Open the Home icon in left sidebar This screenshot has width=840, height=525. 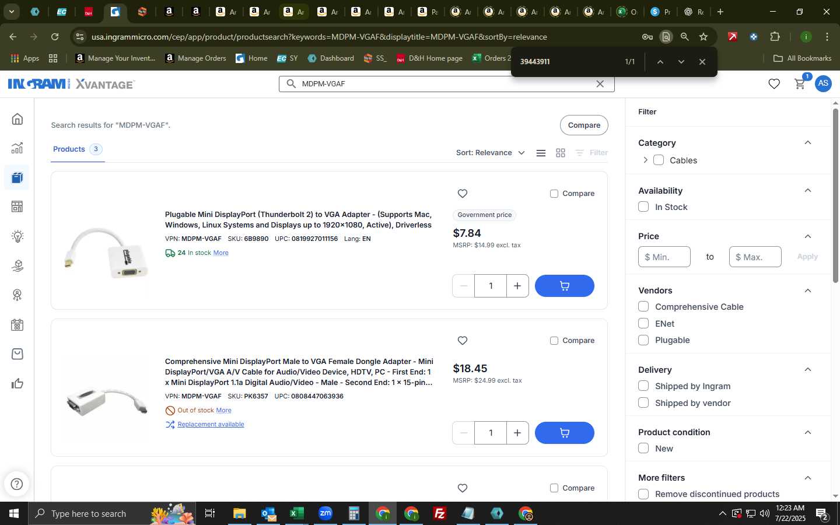17,119
